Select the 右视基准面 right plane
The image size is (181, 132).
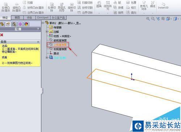pyautogui.click(x=58, y=49)
